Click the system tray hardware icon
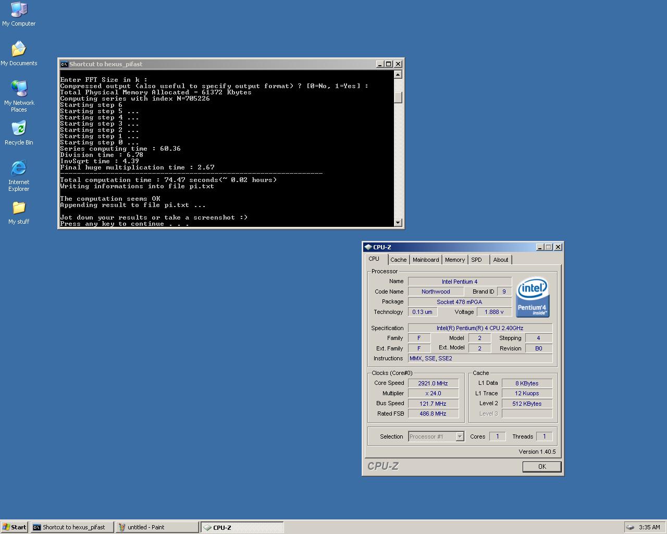 [x=629, y=527]
